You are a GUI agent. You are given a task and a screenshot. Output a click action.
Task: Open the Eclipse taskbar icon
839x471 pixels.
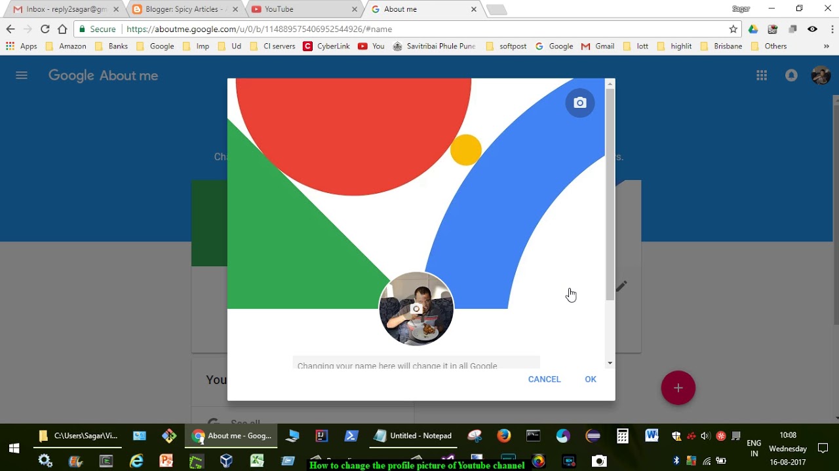(593, 436)
